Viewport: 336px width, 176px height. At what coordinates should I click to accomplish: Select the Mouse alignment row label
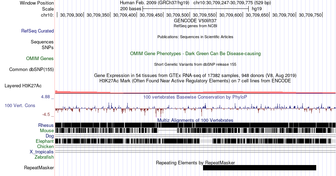[x=47, y=131]
